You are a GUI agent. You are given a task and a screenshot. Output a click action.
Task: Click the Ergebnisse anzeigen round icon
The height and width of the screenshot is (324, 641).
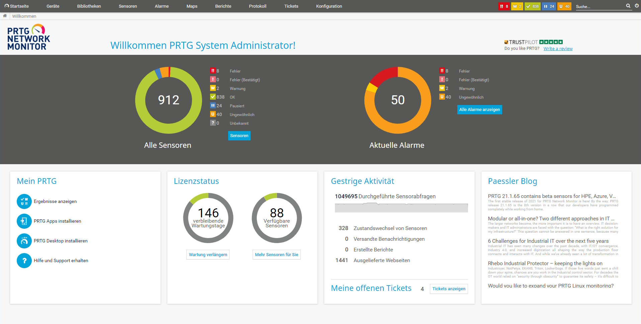[x=24, y=202]
